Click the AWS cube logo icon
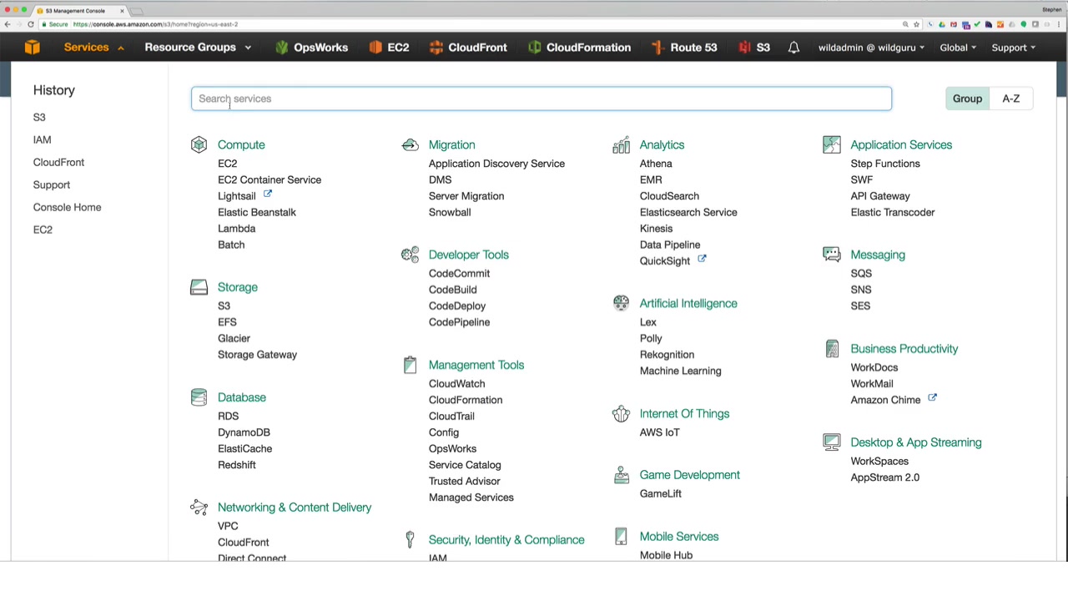 (x=32, y=48)
